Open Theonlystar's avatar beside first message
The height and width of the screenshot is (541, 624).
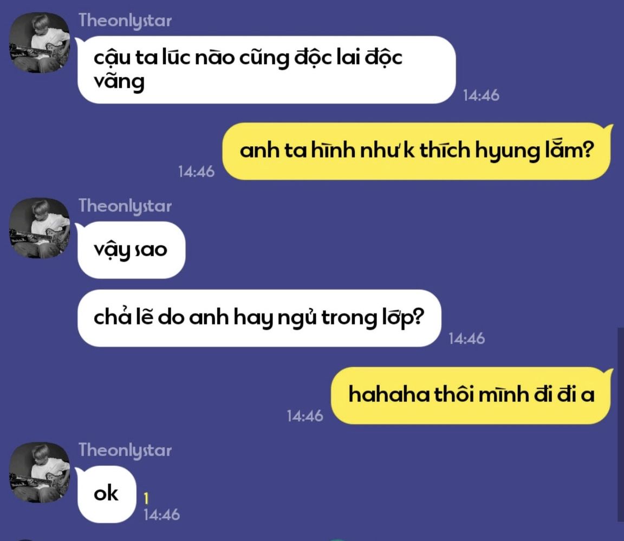click(x=40, y=43)
